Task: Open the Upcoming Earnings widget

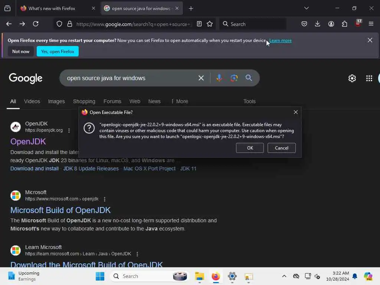Action: click(x=23, y=276)
